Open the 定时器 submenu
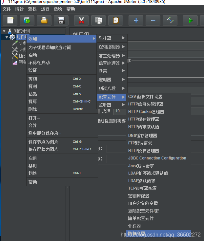This screenshot has width=204, height=241. point(112,80)
